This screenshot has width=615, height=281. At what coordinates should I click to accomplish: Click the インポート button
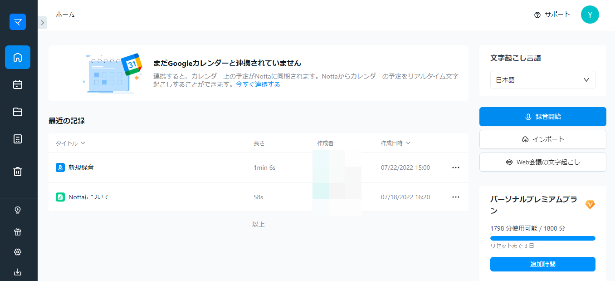(x=543, y=139)
